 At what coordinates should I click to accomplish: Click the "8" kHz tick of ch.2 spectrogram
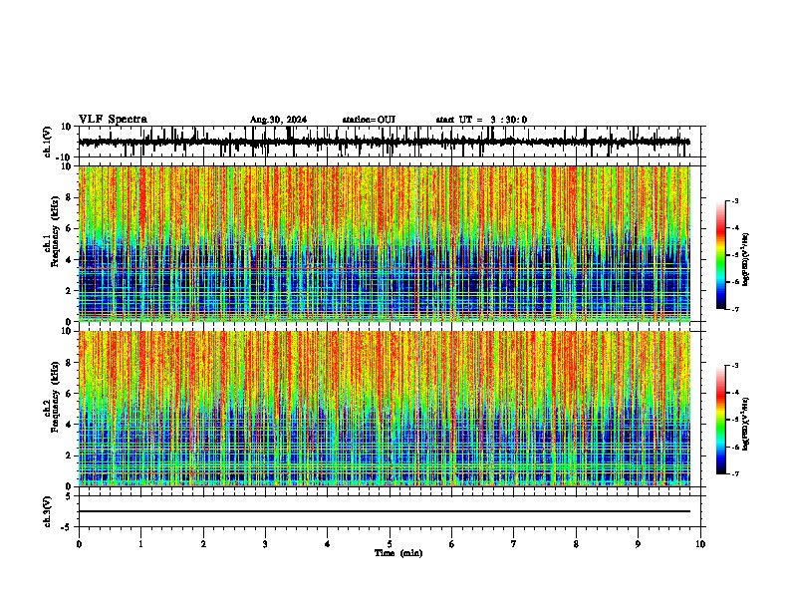click(69, 363)
